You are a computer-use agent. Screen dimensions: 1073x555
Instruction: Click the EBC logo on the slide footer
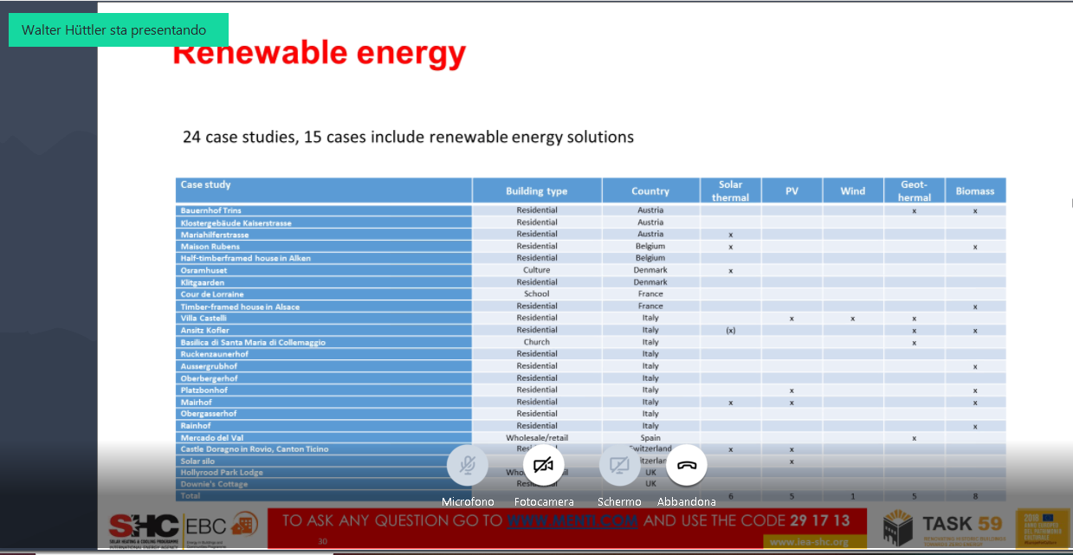click(221, 528)
